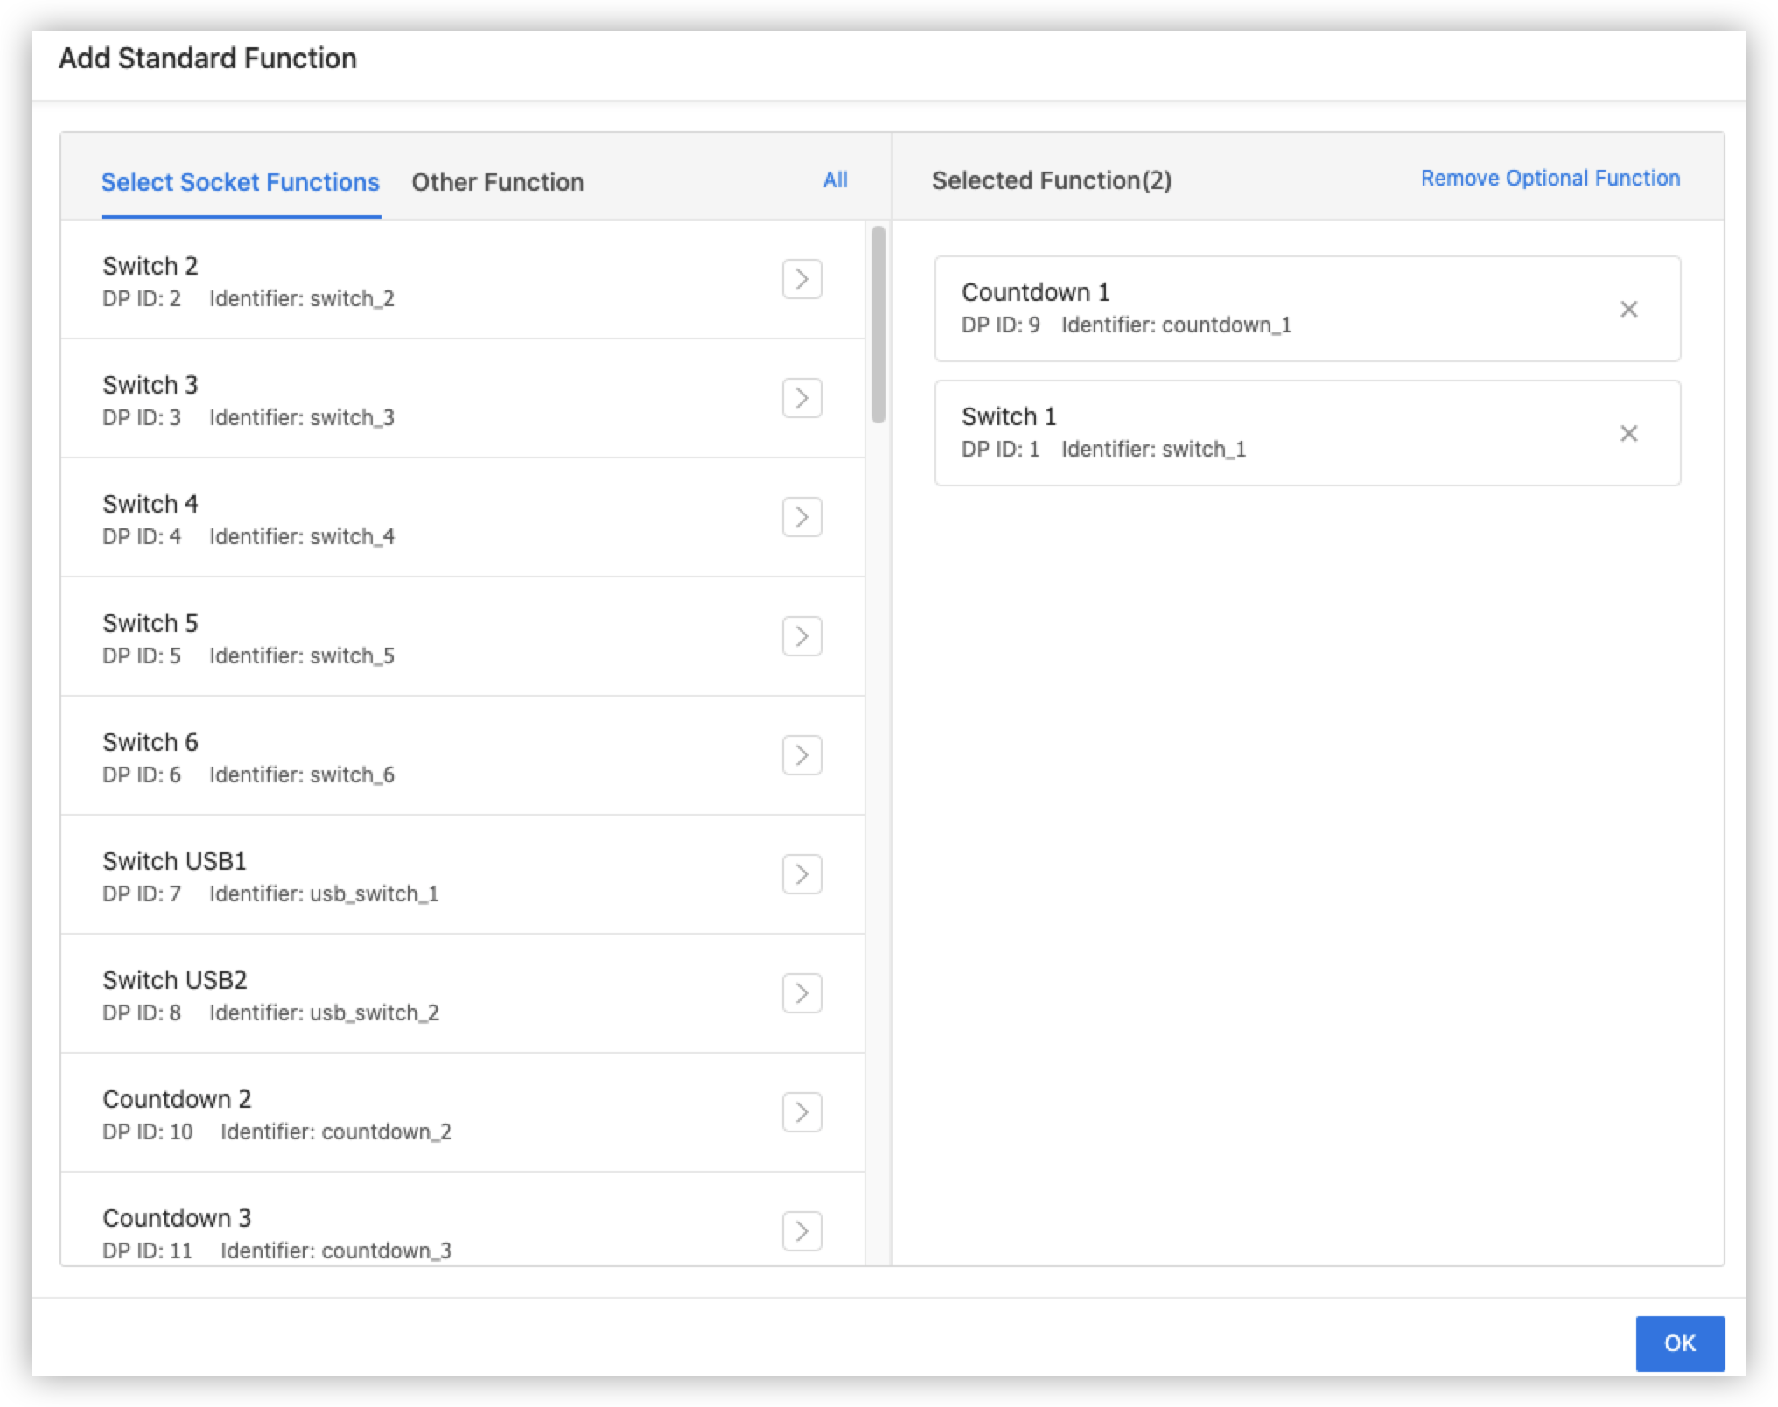Click the expand arrow for Switch 3

click(802, 398)
